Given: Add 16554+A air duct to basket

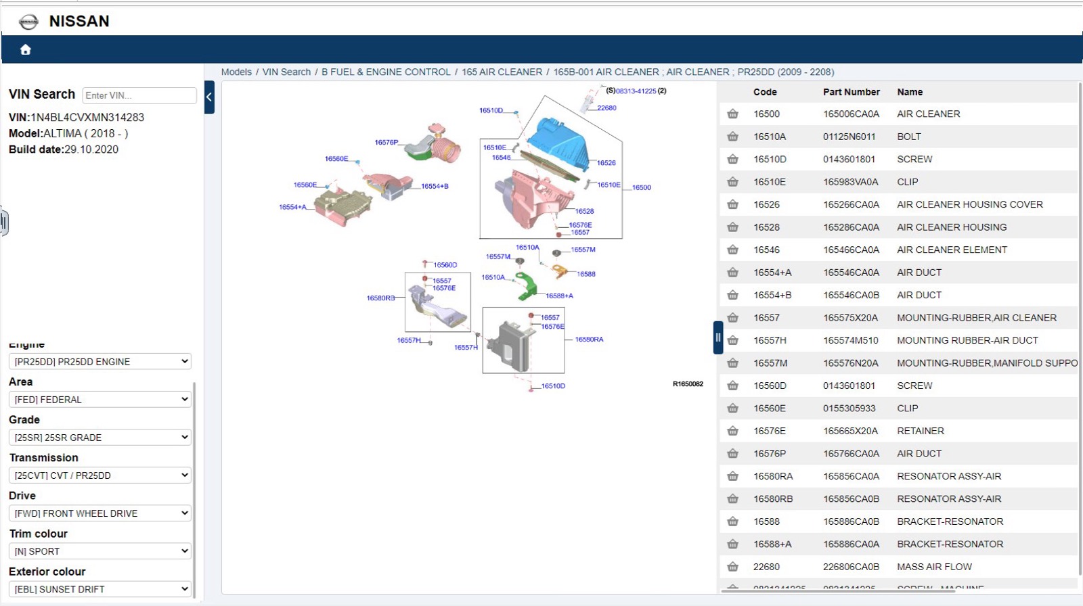Looking at the screenshot, I should click(x=733, y=273).
